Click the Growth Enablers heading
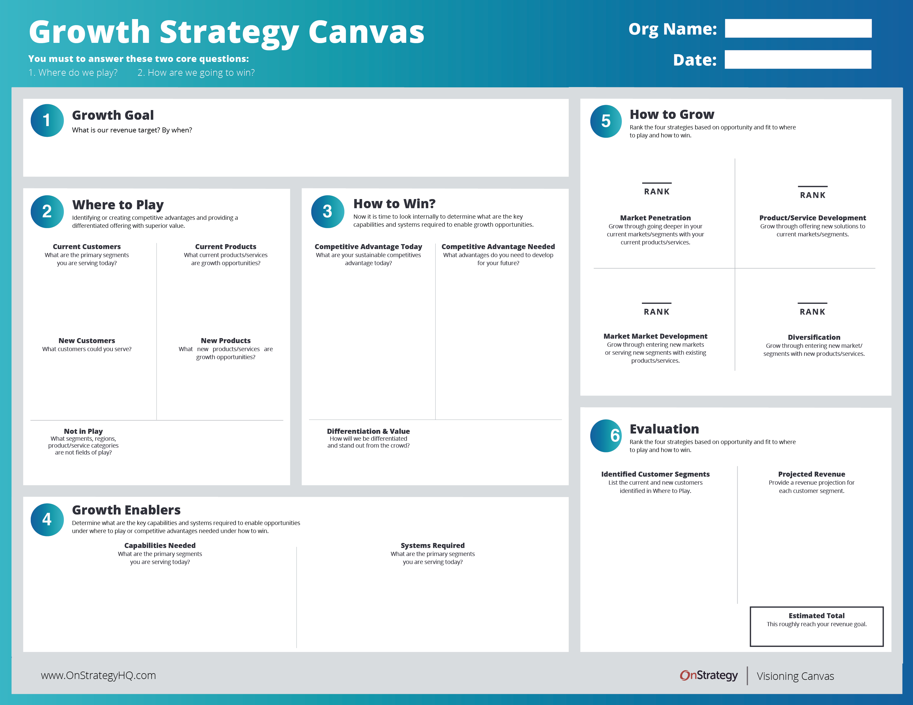Viewport: 913px width, 705px height. click(x=126, y=510)
